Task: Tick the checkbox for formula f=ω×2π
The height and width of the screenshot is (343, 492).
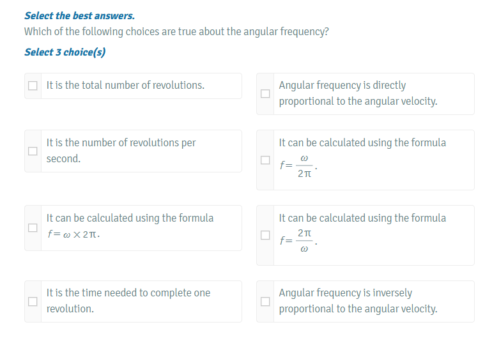Action: [x=33, y=227]
